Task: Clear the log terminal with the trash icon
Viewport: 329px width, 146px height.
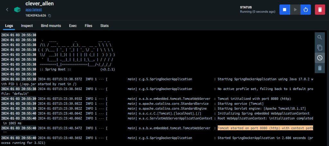Action: [x=320, y=68]
